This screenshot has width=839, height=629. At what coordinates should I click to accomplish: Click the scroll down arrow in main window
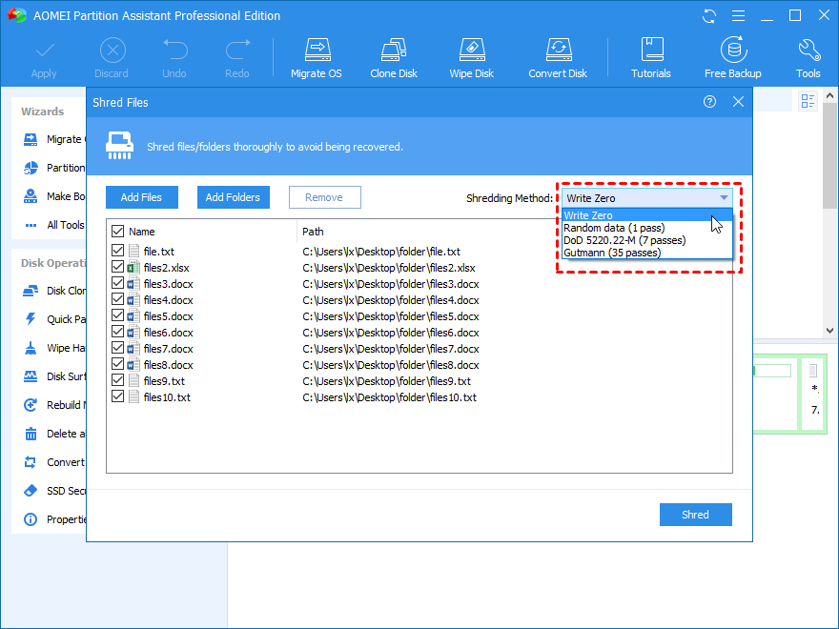click(829, 331)
